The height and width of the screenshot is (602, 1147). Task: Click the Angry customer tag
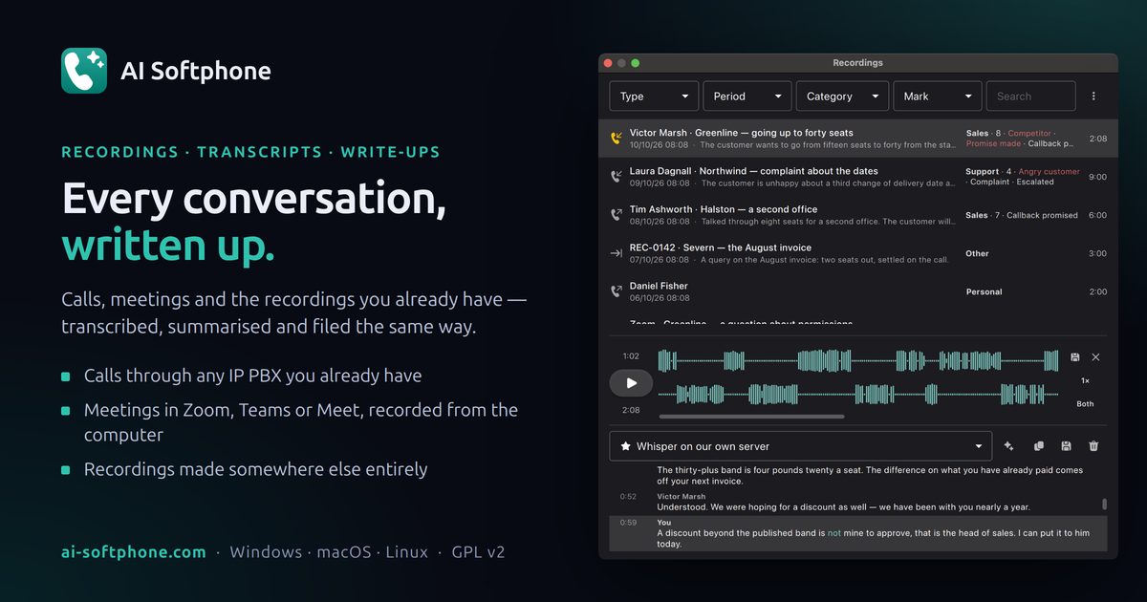point(1049,172)
